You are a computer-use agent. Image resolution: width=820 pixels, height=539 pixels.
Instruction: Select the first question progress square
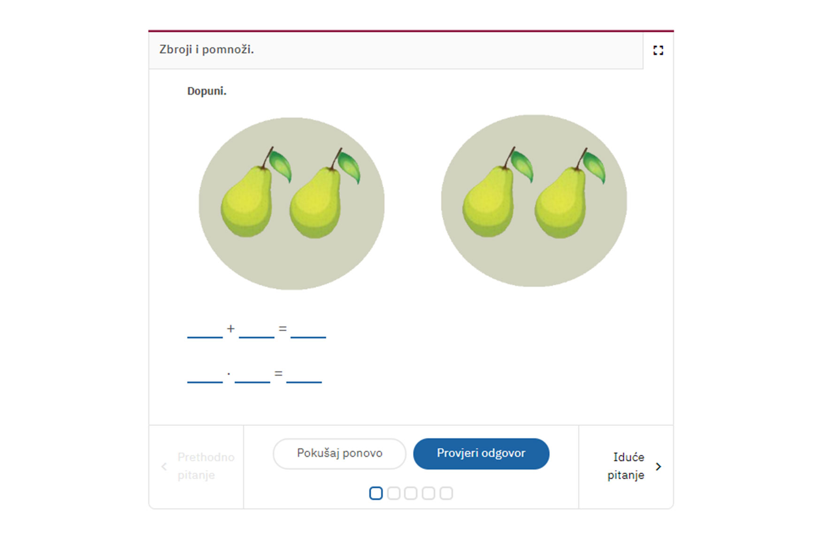376,493
